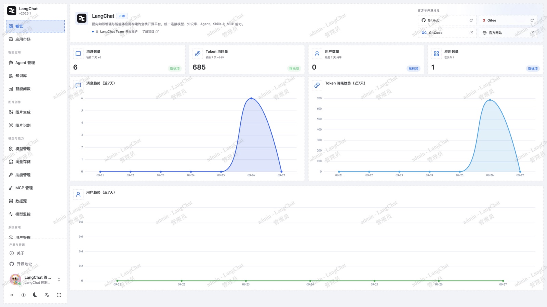
Task: Click the language translate icon
Action: click(47, 295)
